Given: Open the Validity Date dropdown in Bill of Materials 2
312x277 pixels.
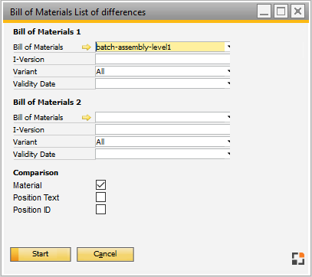Looking at the screenshot, I should click(x=228, y=154).
